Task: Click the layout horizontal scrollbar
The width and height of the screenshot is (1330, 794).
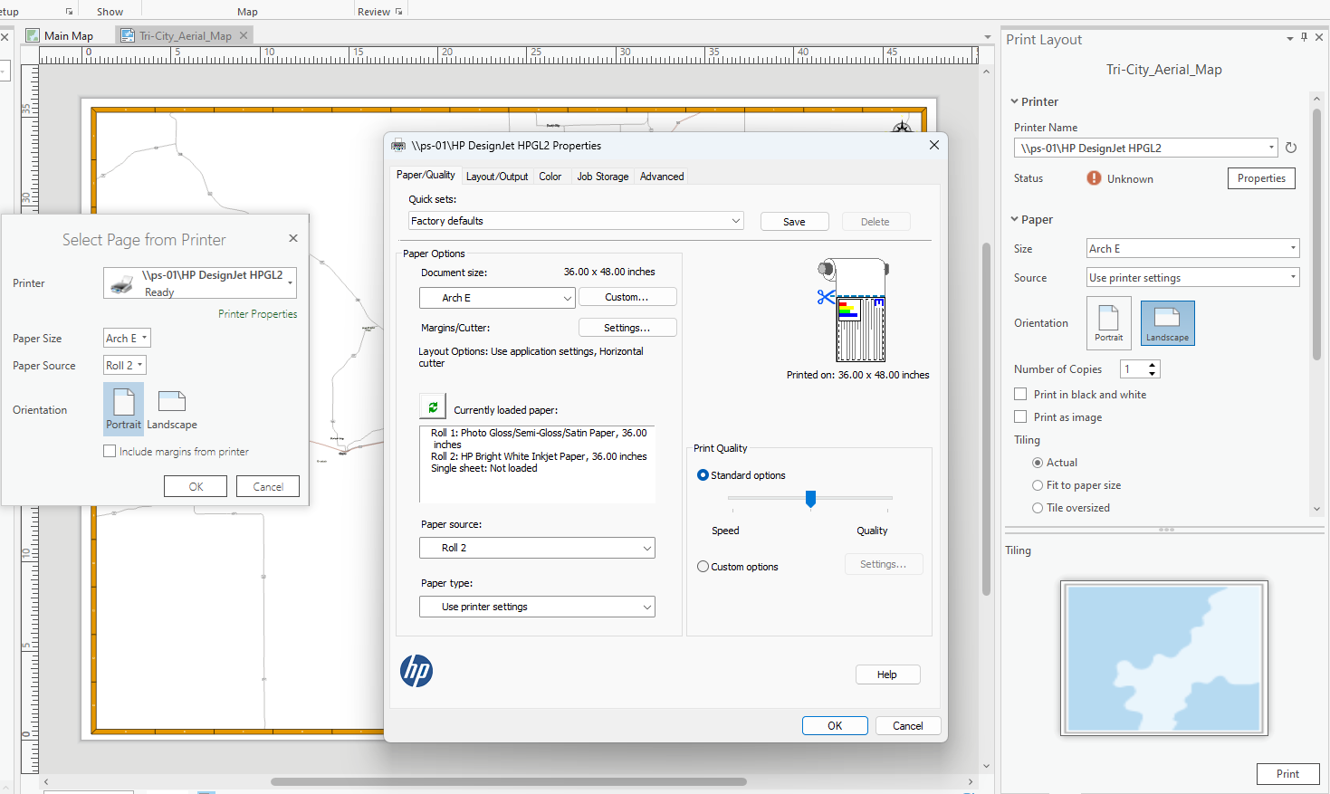Action: pos(509,781)
